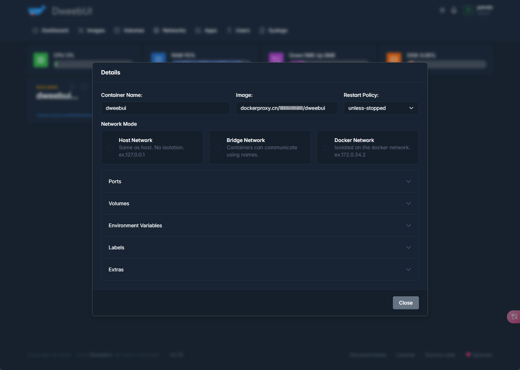Click the Restart Policy: label
The height and width of the screenshot is (370, 520).
pyautogui.click(x=361, y=95)
